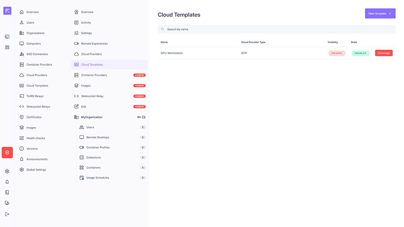Click the logout icon in left rail

(7, 214)
